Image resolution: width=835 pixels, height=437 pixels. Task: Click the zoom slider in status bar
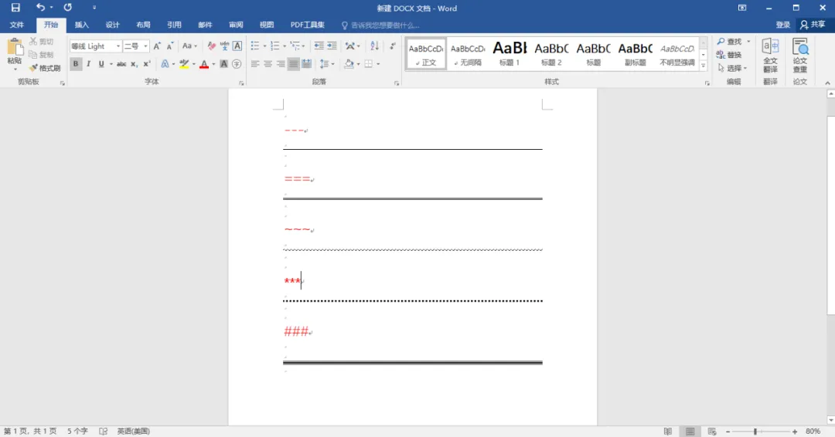point(755,431)
